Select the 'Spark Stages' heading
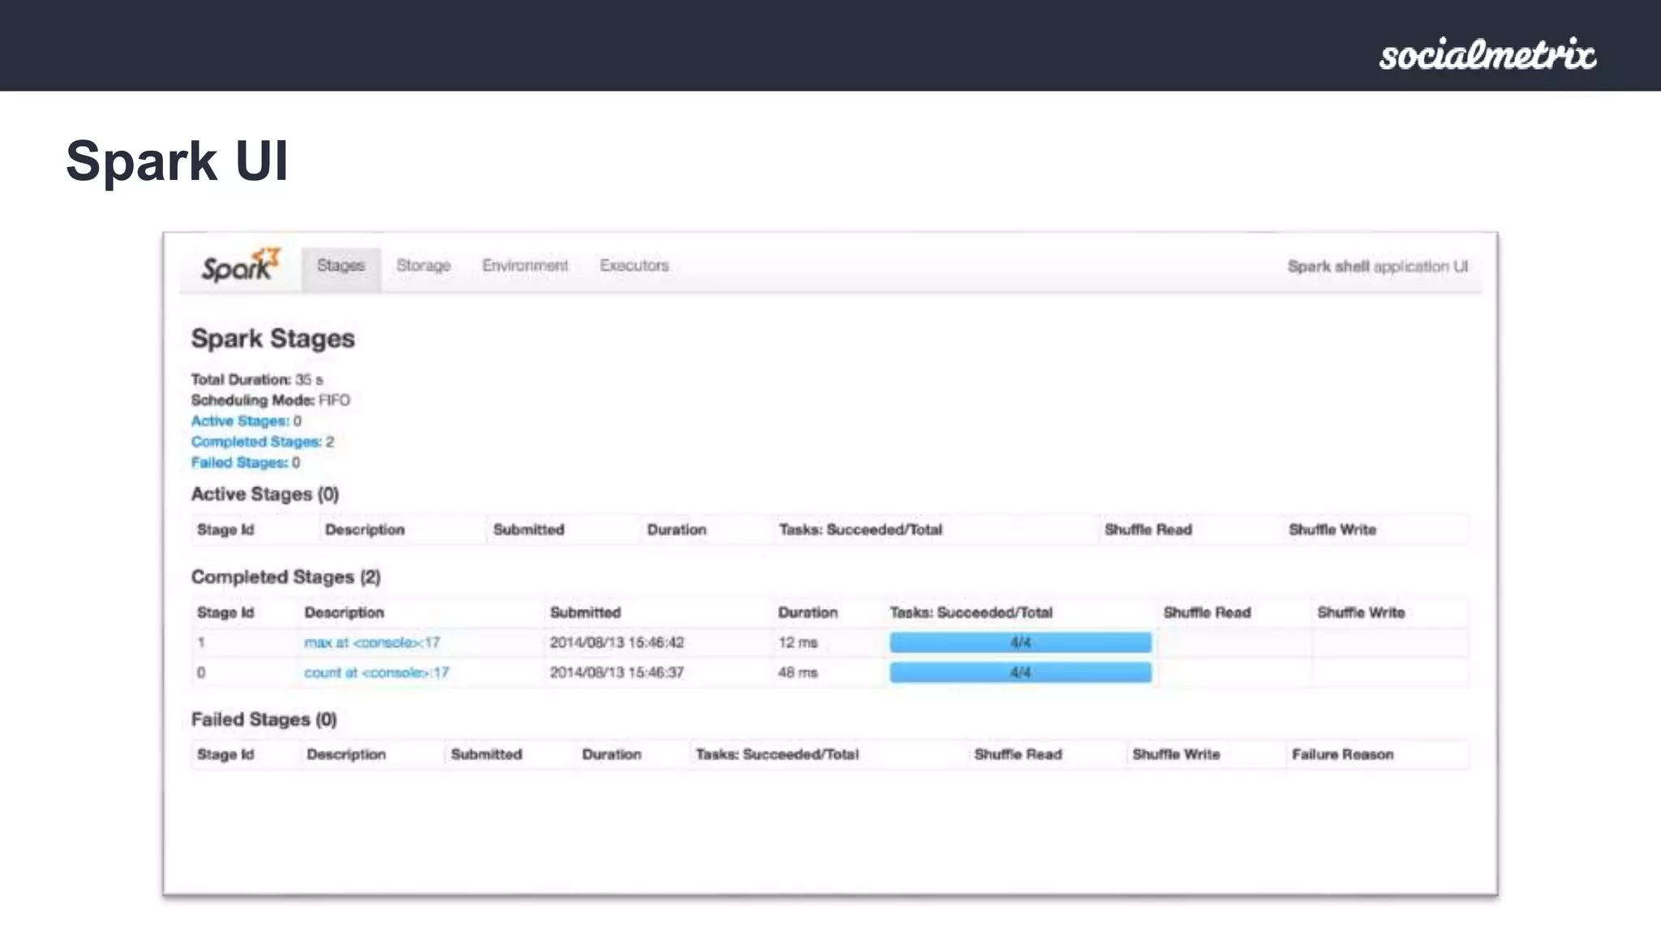The image size is (1661, 934). click(273, 338)
